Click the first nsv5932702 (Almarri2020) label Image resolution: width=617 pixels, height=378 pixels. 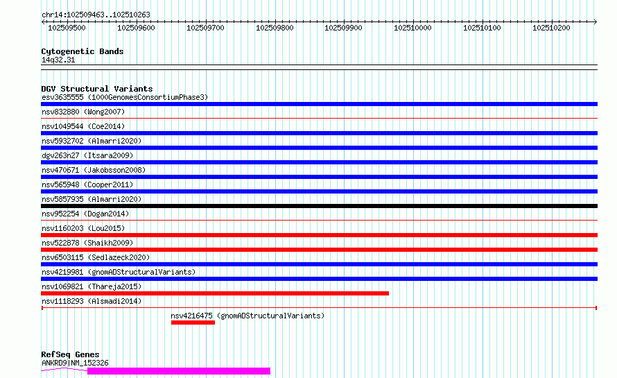point(92,141)
